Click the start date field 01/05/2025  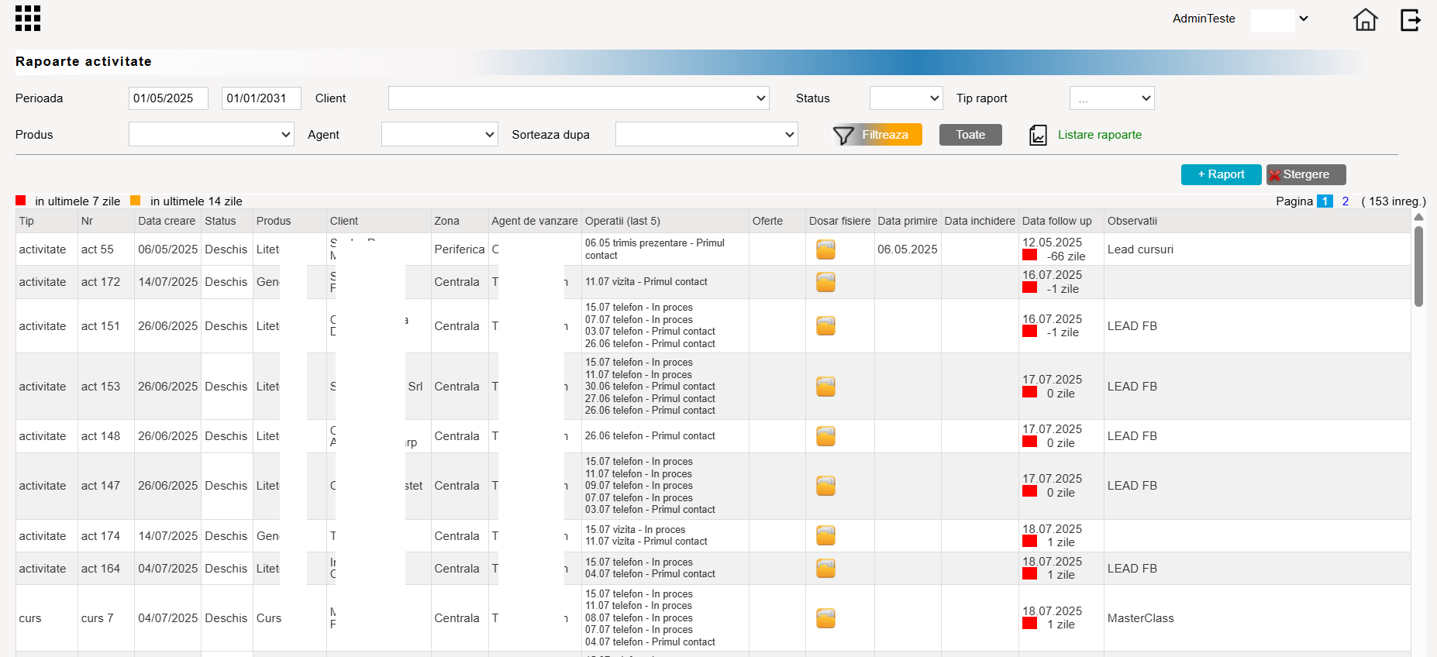[x=168, y=98]
